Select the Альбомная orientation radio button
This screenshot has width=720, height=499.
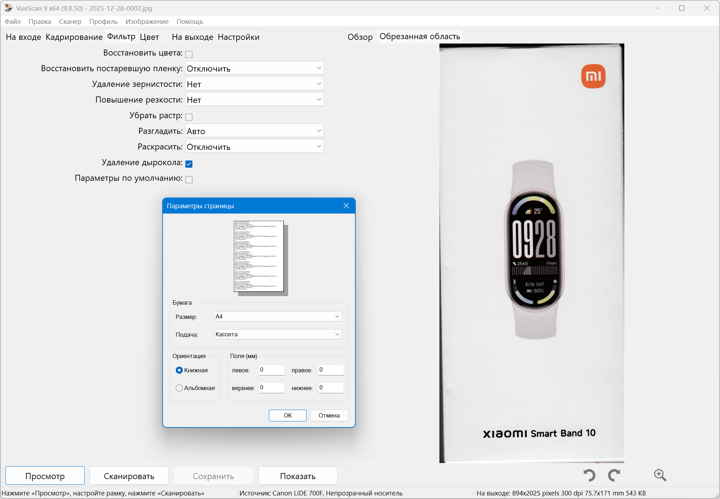[x=179, y=388]
